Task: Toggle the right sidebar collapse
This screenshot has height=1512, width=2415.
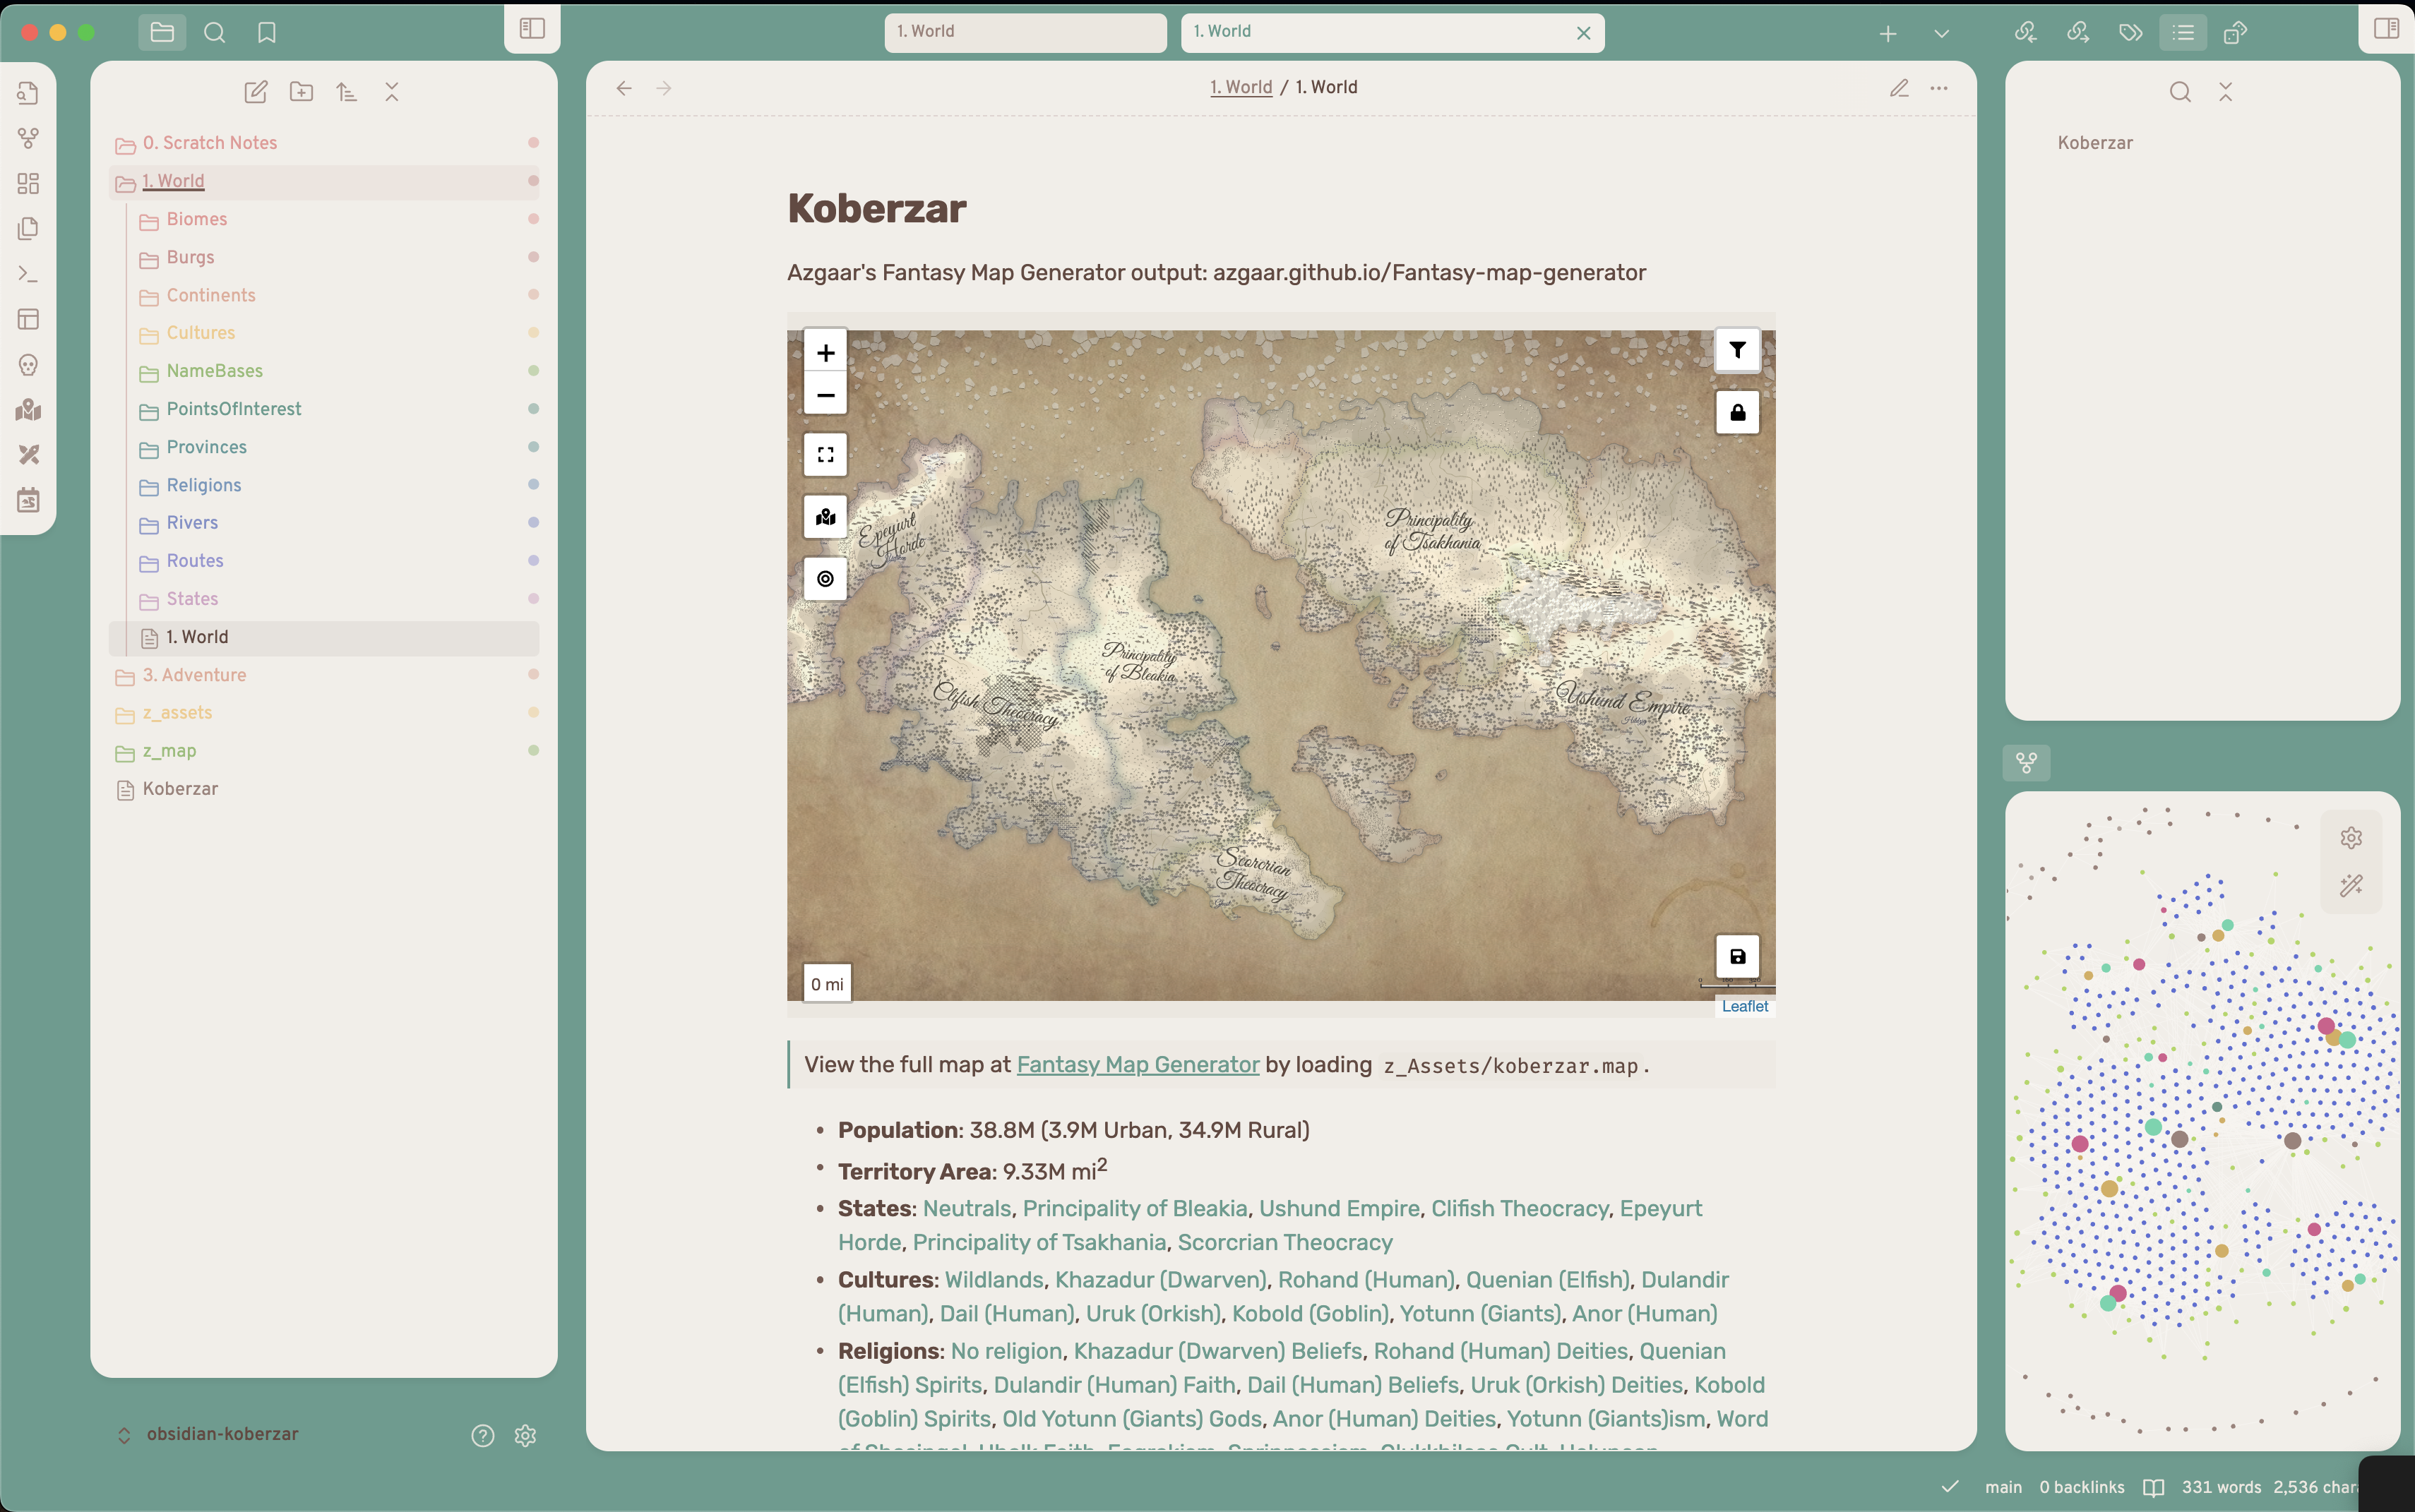Action: (x=2386, y=29)
